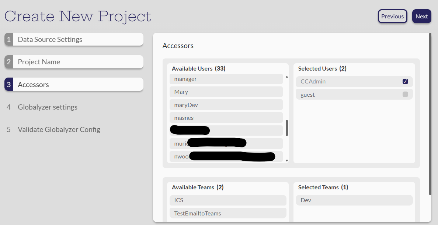Select the Accessors step
This screenshot has width=438, height=225.
(x=74, y=85)
